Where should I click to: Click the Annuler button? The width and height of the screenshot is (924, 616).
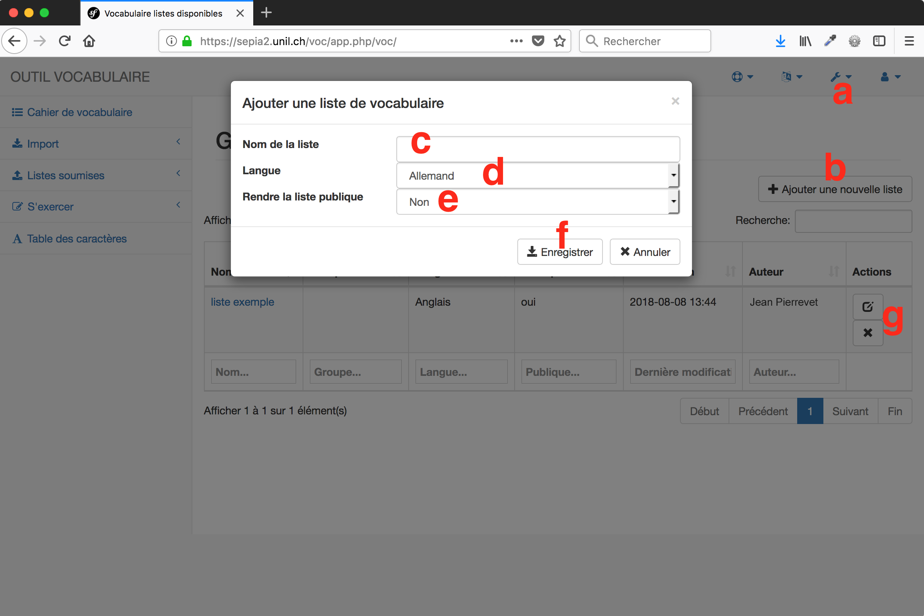(x=644, y=252)
